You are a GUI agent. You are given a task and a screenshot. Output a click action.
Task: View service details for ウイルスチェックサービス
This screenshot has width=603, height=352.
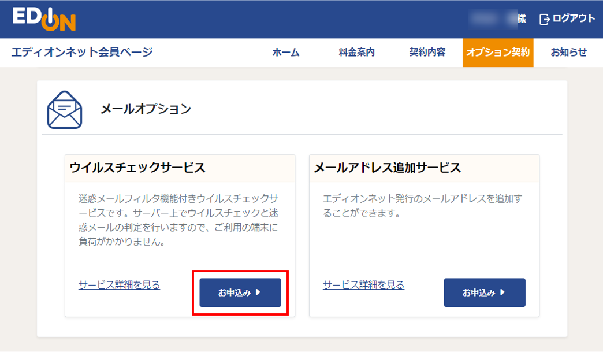(119, 285)
